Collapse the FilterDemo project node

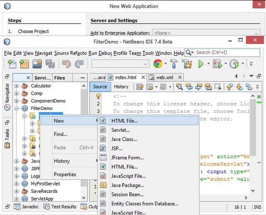[x=17, y=108]
